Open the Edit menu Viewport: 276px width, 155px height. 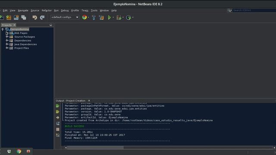coord(5,10)
